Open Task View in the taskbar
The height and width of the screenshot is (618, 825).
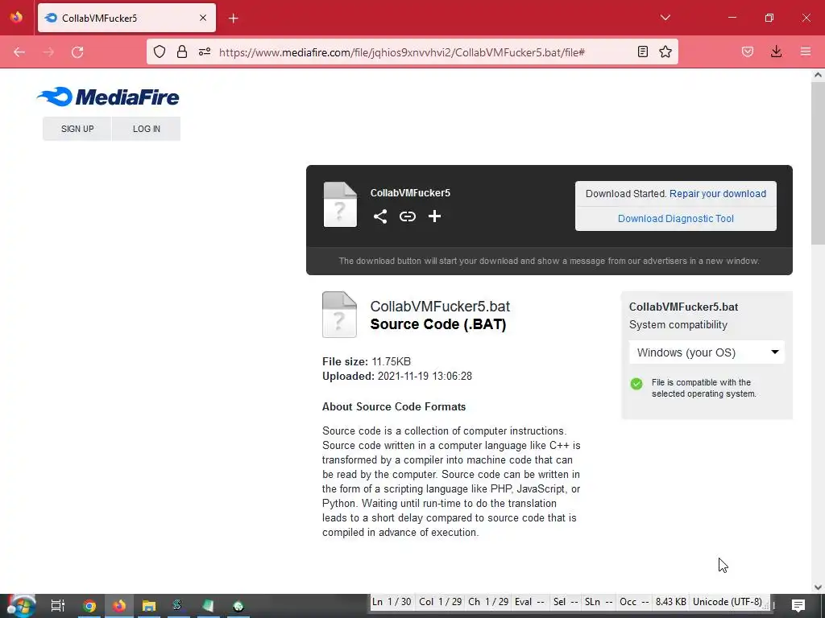point(58,606)
